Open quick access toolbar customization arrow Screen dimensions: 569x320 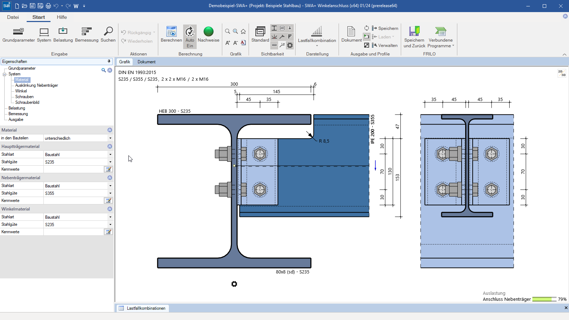coord(84,6)
